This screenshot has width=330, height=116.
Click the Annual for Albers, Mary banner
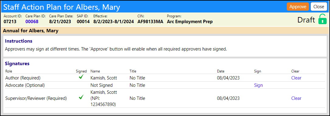click(165, 31)
